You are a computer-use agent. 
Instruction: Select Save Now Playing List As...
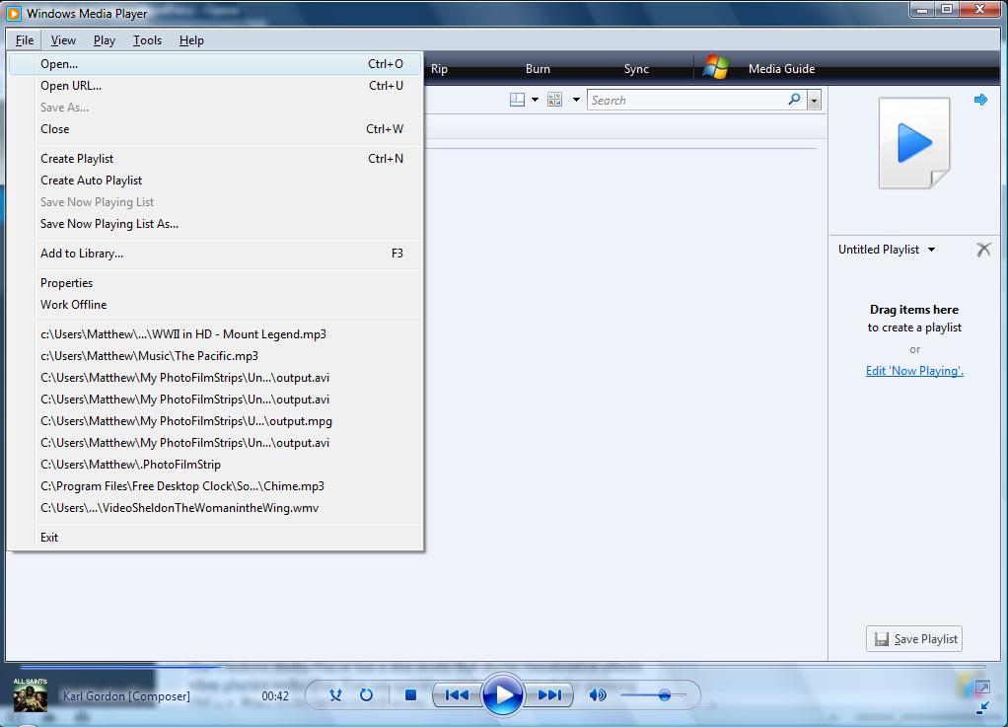point(215,224)
